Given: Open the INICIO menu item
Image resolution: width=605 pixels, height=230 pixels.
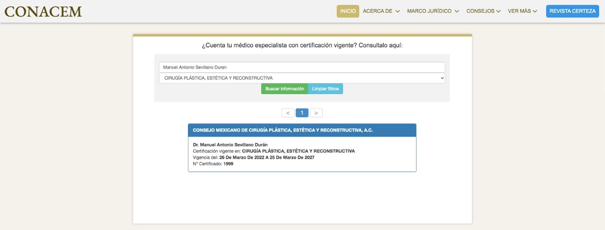Looking at the screenshot, I should (x=348, y=11).
